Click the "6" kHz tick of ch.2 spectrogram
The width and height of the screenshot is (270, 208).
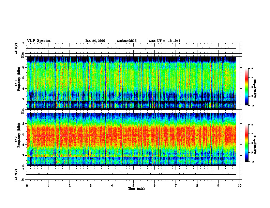coord(24,134)
